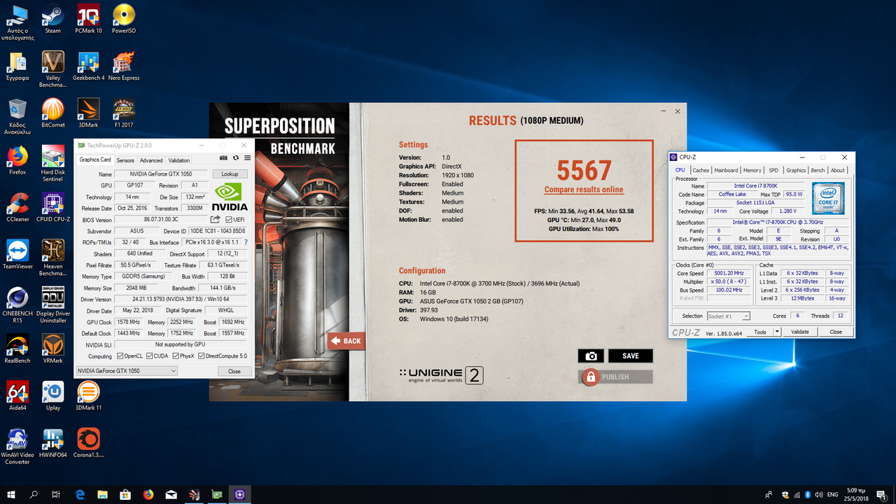
Task: Toggle the DirectCompute 5.0 checkbox
Action: [201, 356]
